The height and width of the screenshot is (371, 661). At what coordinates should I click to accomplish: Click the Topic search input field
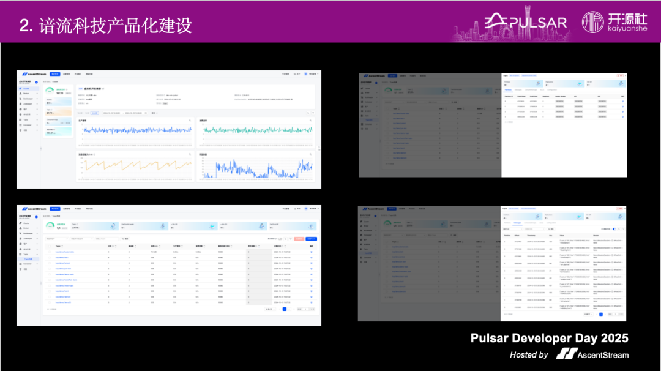click(x=105, y=239)
